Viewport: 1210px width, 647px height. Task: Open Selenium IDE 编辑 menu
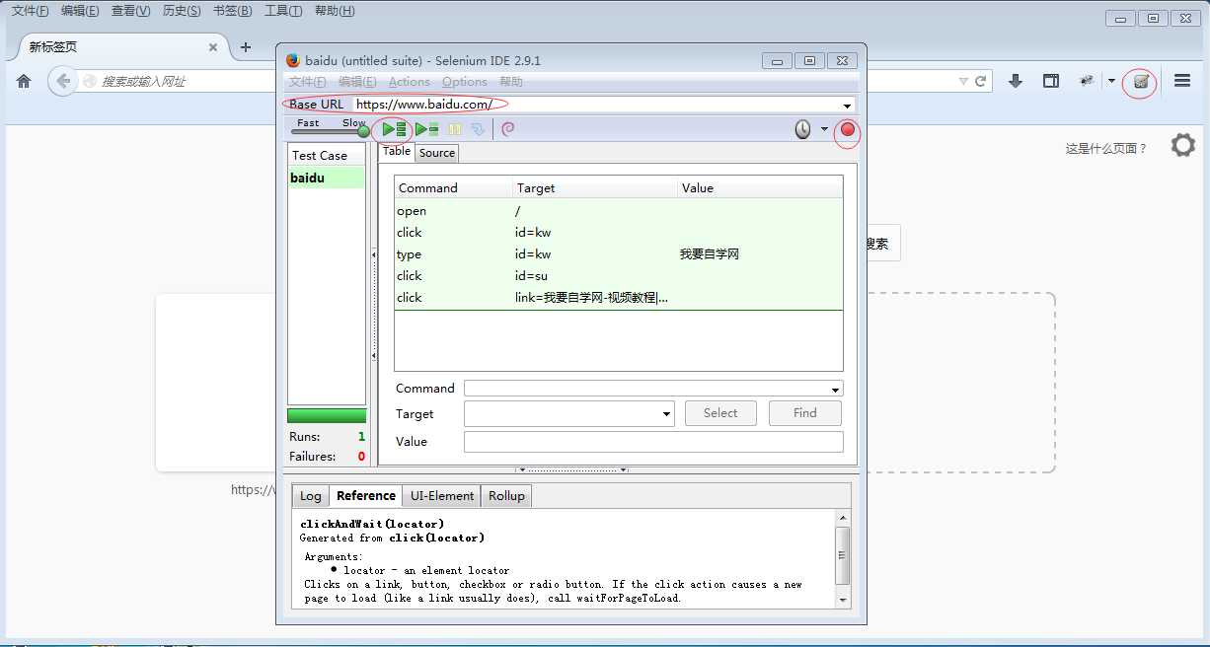357,82
